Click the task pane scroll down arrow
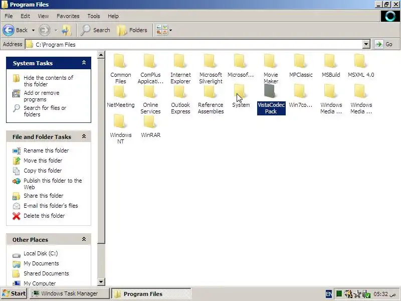Viewport: 401px width, 301px height. pyautogui.click(x=101, y=282)
